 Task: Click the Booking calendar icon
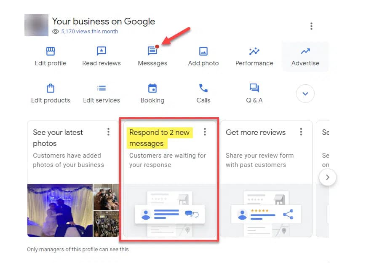point(152,88)
